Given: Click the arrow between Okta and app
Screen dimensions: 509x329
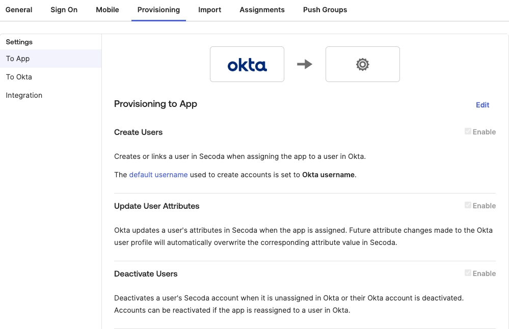Looking at the screenshot, I should (x=305, y=64).
